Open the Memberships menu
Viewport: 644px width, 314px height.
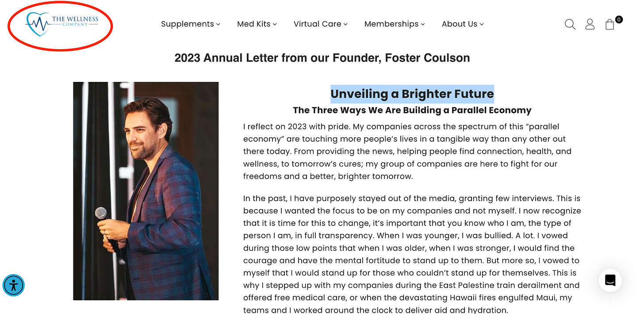coord(395,24)
